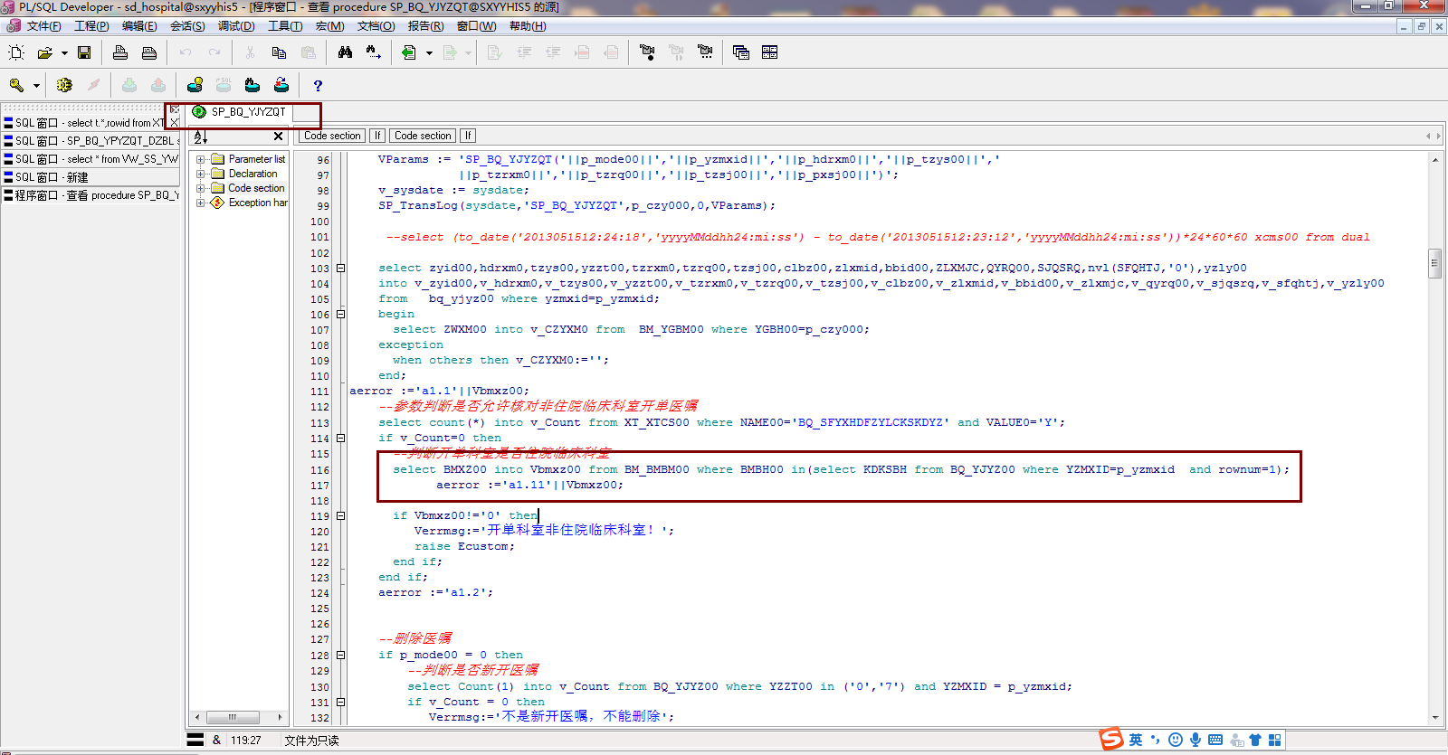Open the Print icon in the toolbar

point(120,52)
